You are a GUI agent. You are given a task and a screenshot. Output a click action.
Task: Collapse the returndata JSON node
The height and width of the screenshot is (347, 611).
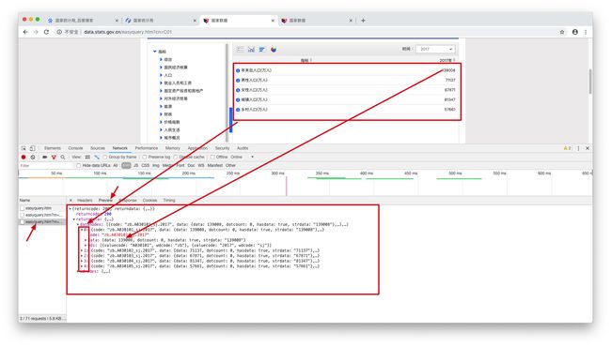tap(74, 219)
